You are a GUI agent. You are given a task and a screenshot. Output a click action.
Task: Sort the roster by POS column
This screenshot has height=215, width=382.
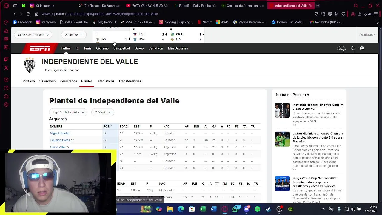pos(108,127)
